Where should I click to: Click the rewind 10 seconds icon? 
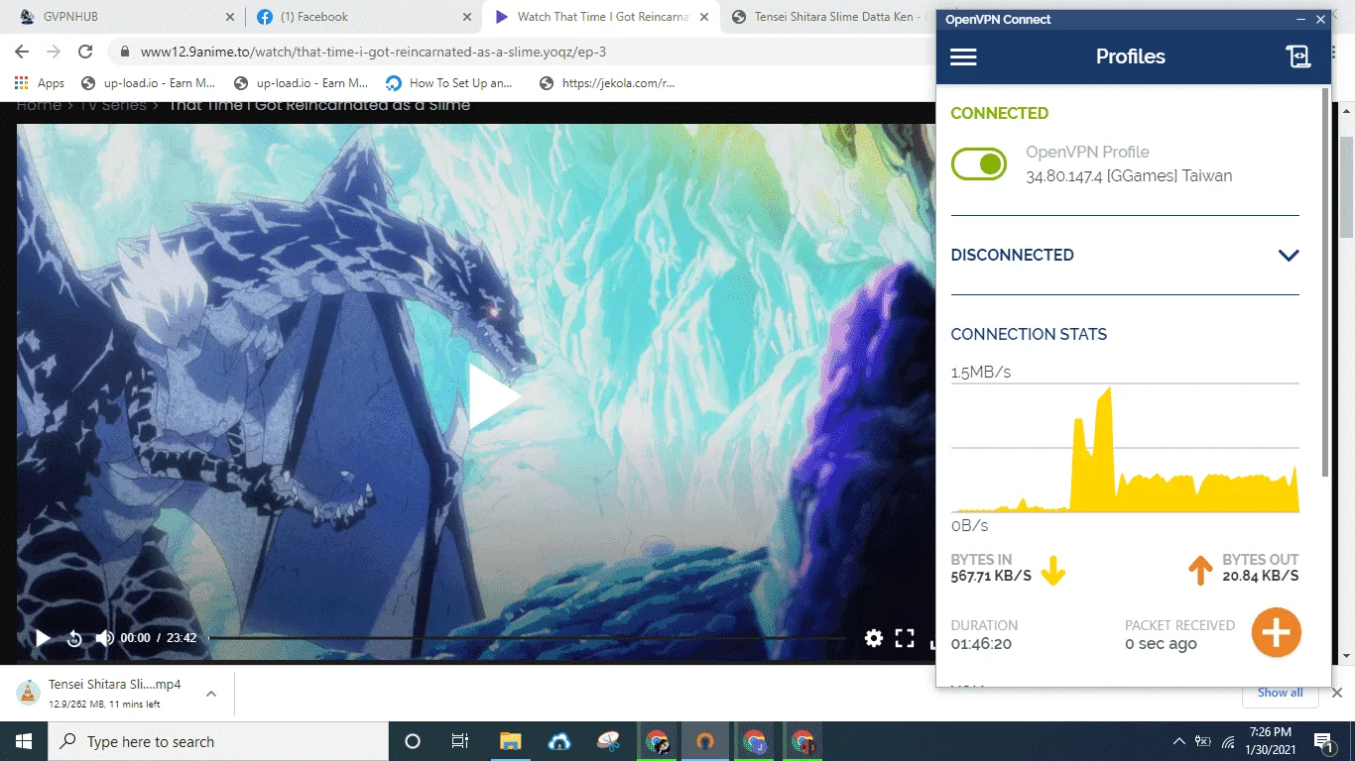point(73,638)
